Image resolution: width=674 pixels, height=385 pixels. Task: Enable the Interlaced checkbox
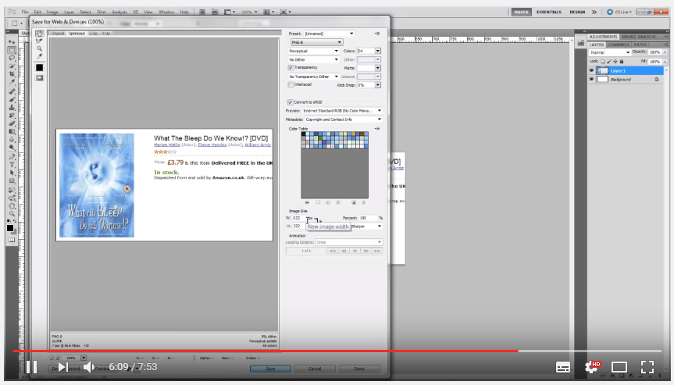pos(291,84)
